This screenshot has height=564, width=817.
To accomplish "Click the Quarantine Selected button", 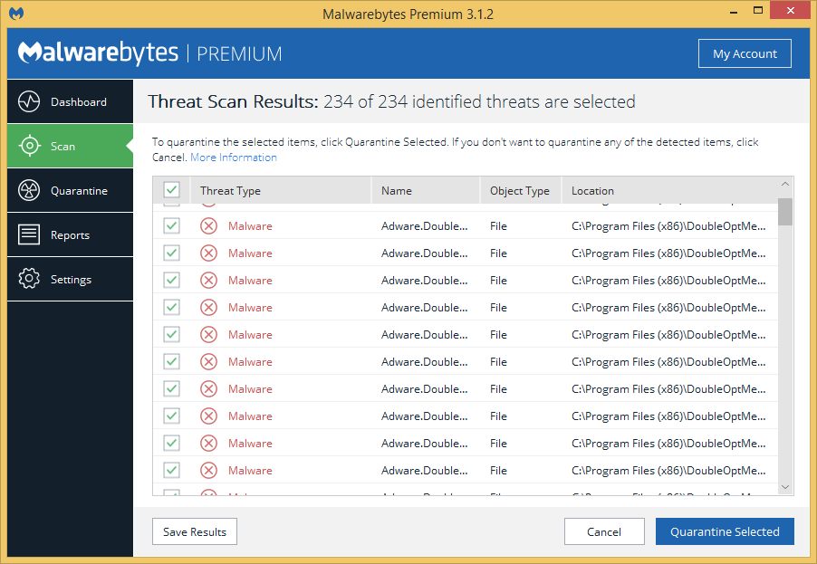I will (725, 531).
